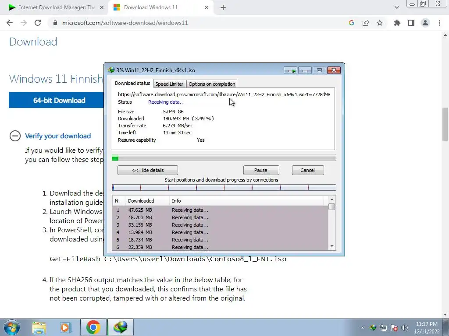Open Options on completion tab
449x336 pixels.
212,84
